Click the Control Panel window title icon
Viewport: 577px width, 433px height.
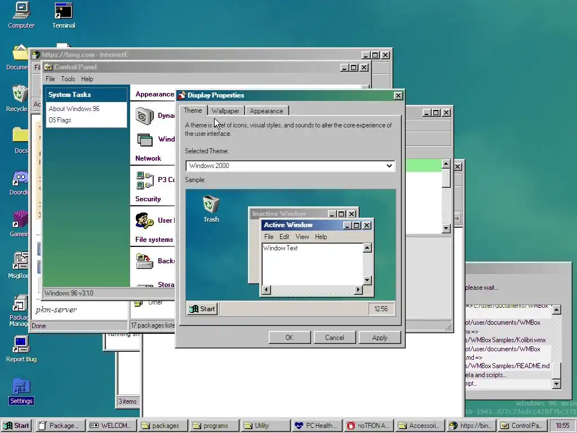(48, 67)
